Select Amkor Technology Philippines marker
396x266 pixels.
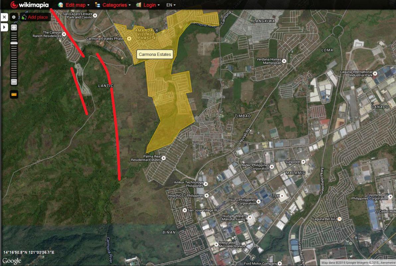206,184
